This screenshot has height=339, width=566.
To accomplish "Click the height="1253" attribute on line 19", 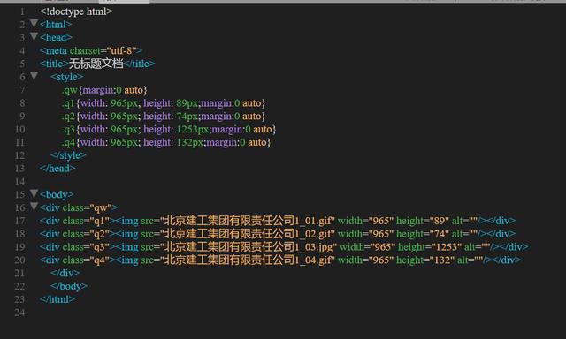I will coord(430,247).
